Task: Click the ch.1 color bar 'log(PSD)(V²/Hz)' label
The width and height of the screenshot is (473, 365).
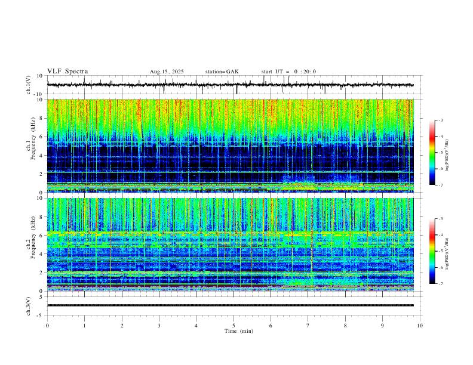Action: [447, 156]
